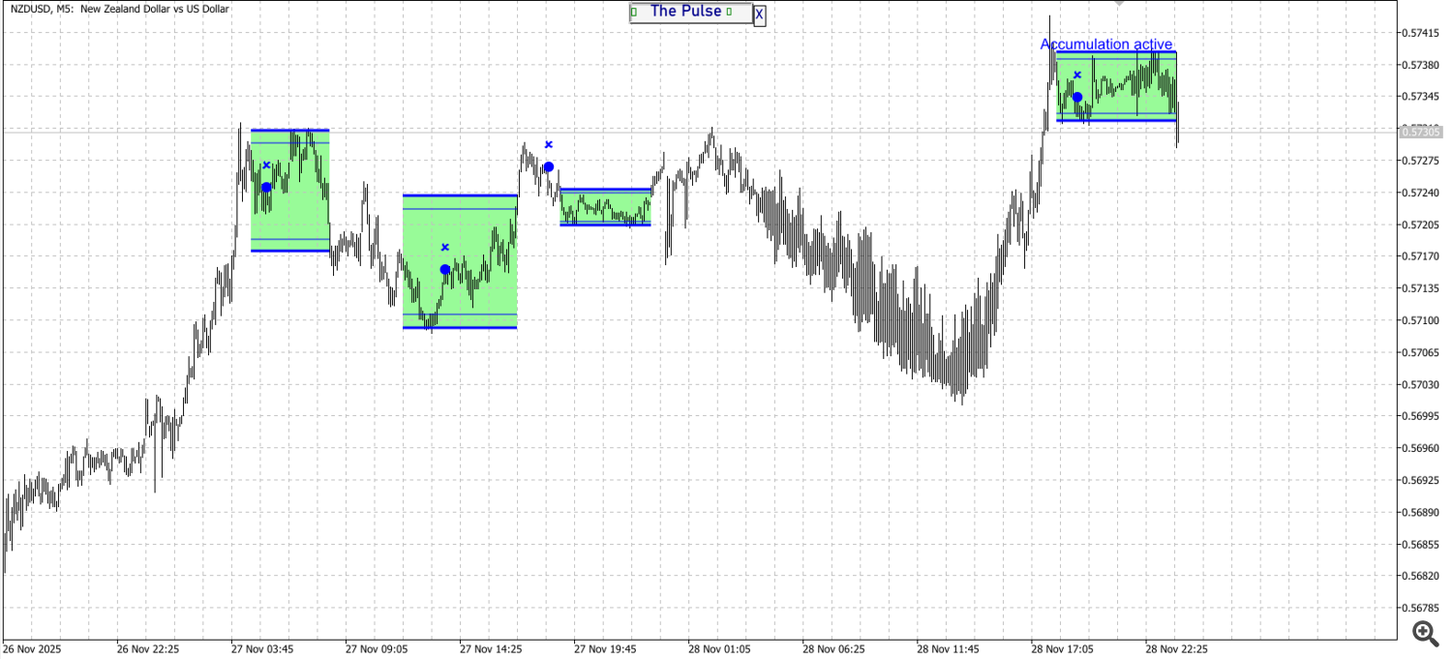Close The Pulse panel with the X button

pos(758,14)
